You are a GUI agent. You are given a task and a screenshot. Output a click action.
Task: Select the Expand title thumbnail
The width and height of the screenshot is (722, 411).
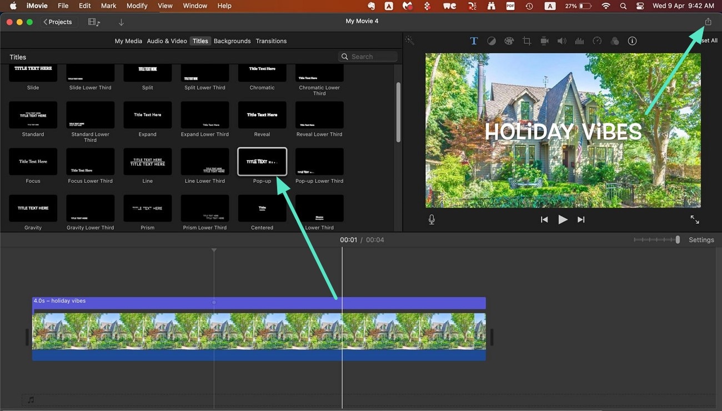point(147,115)
